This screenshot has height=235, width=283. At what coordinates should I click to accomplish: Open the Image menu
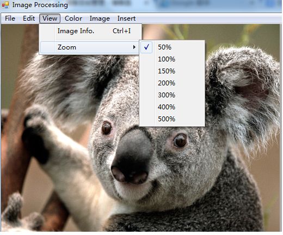click(x=100, y=18)
